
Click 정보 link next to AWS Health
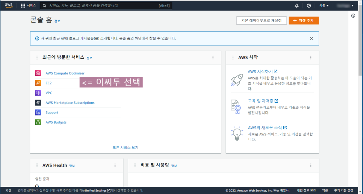click(72, 166)
